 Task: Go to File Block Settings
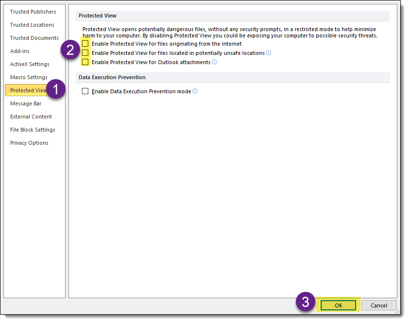(33, 130)
